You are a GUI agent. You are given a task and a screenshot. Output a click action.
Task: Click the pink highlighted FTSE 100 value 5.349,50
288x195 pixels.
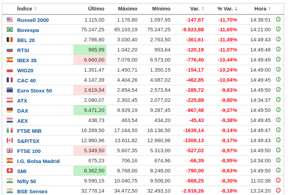pos(90,151)
